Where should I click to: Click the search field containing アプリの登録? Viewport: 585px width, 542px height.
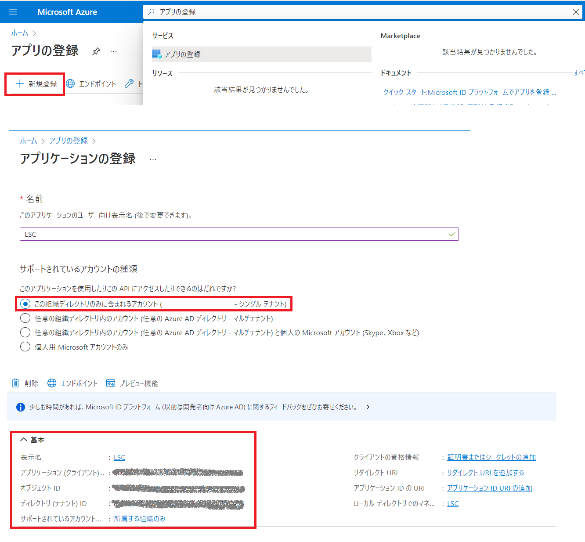363,12
